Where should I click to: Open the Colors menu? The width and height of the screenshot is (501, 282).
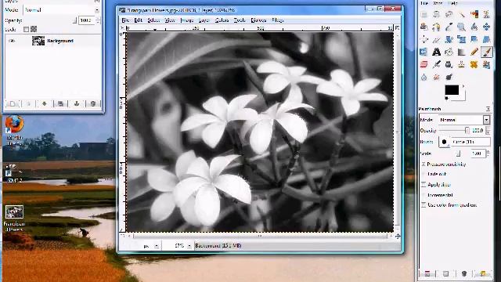[222, 20]
